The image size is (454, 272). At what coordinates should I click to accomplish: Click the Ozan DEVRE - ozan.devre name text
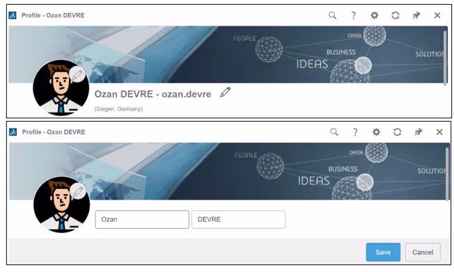(x=153, y=94)
